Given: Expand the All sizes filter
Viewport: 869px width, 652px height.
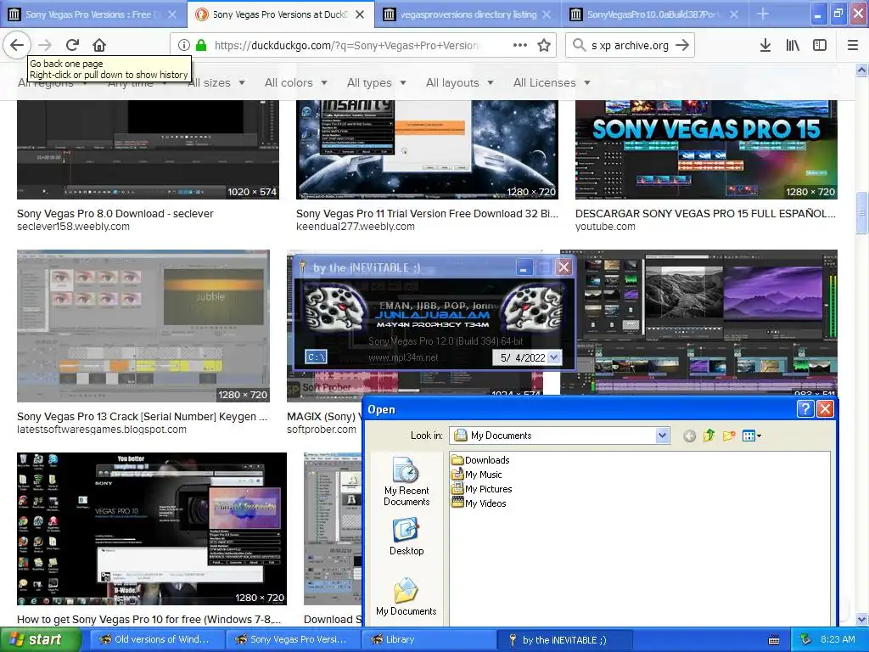Looking at the screenshot, I should (x=216, y=82).
